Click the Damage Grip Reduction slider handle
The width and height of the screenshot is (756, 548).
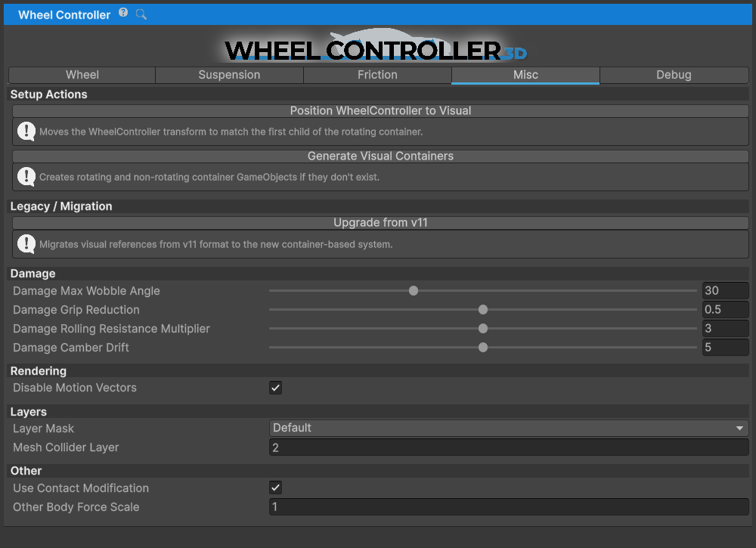482,309
